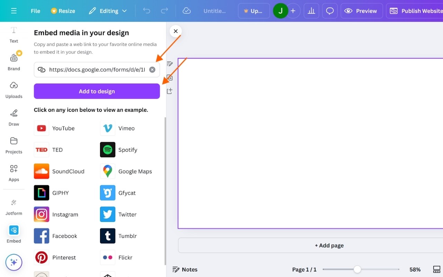Select the Brand sidebar icon
The width and height of the screenshot is (443, 277).
[x=13, y=62]
